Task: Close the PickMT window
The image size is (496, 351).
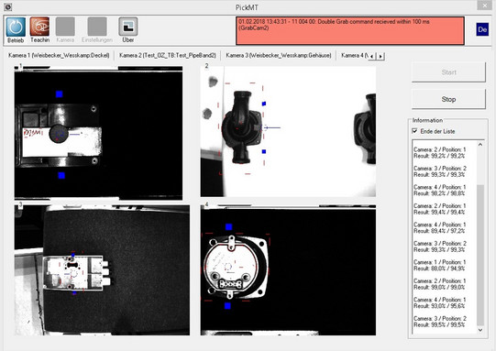Action: click(x=484, y=5)
